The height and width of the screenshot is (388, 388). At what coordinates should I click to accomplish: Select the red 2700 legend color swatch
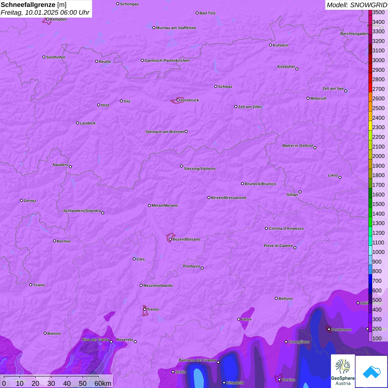tap(370, 87)
